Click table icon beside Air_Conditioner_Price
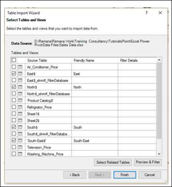Screen dimensions: 172x187 20,67
